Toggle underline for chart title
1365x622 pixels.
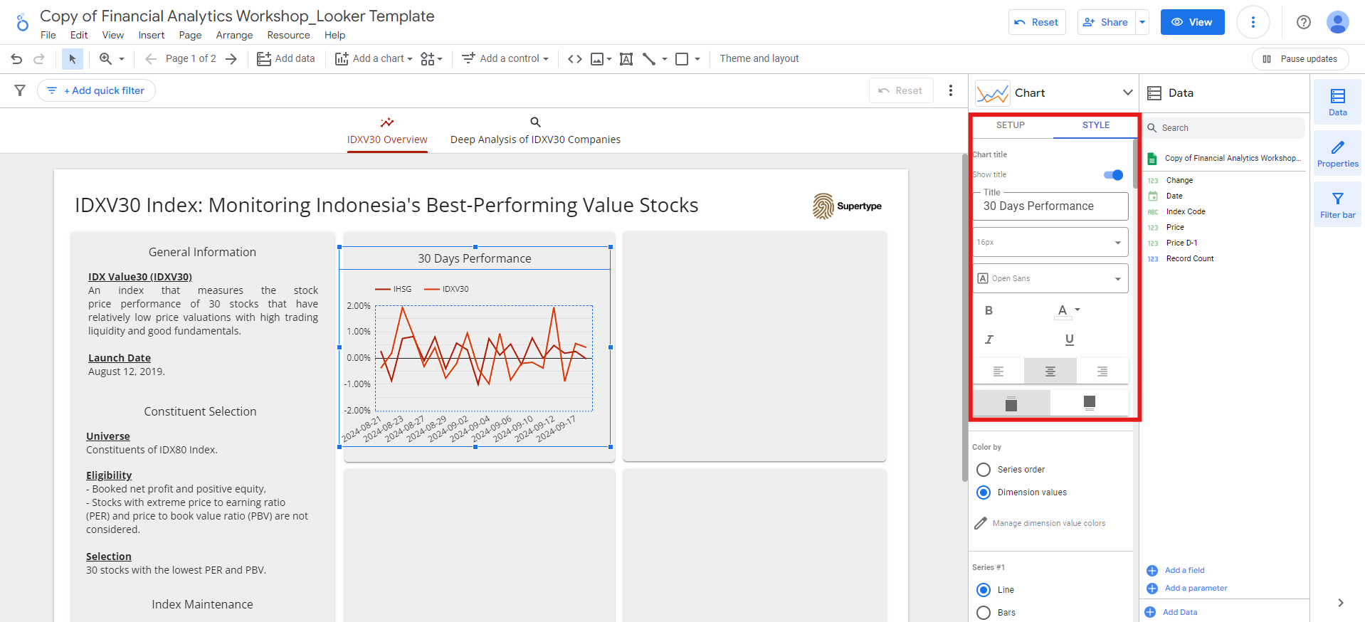(1069, 339)
